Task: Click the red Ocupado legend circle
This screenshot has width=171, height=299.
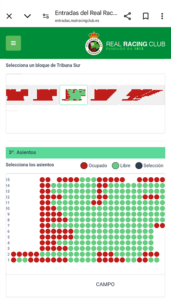Action: click(x=84, y=165)
